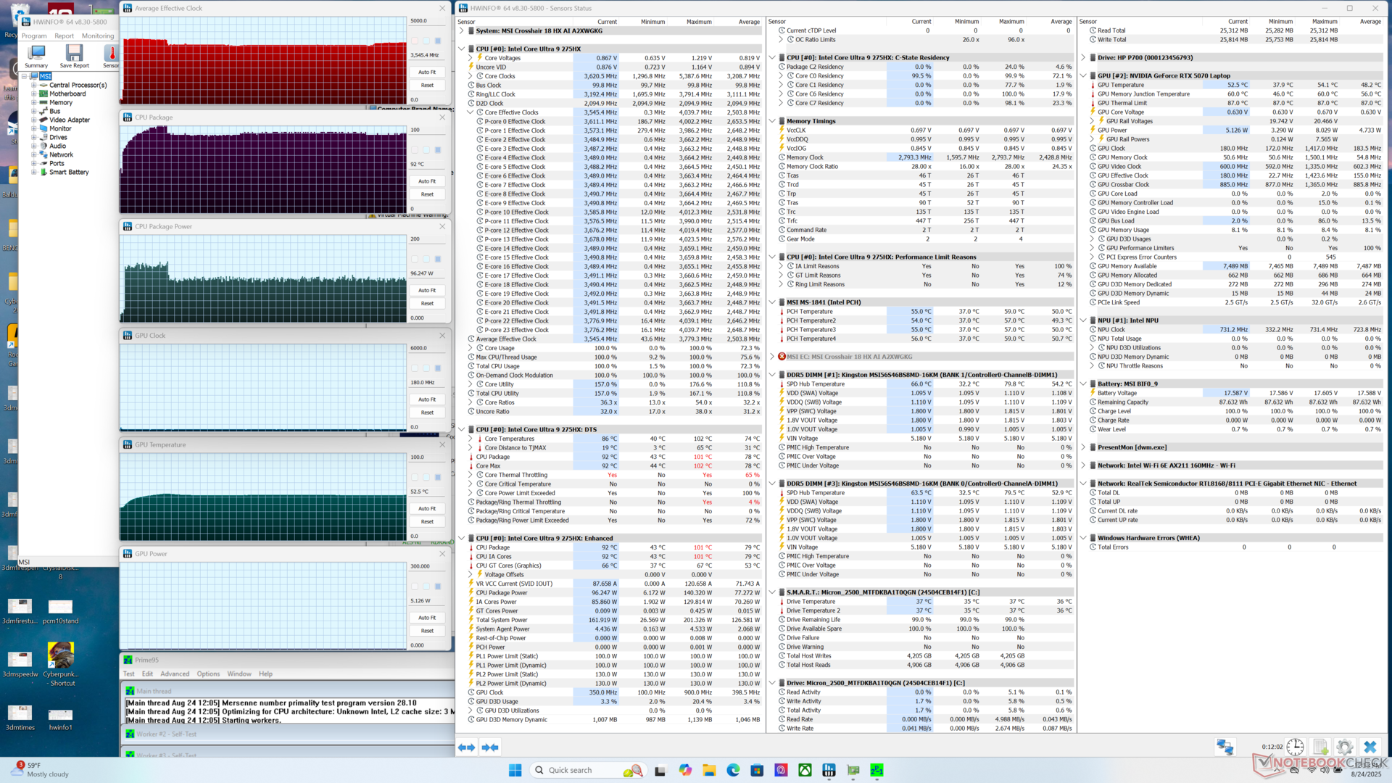Open the Advanced menu in Prime95

[x=175, y=674]
